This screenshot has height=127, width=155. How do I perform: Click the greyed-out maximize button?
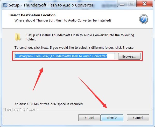tap(132, 4)
